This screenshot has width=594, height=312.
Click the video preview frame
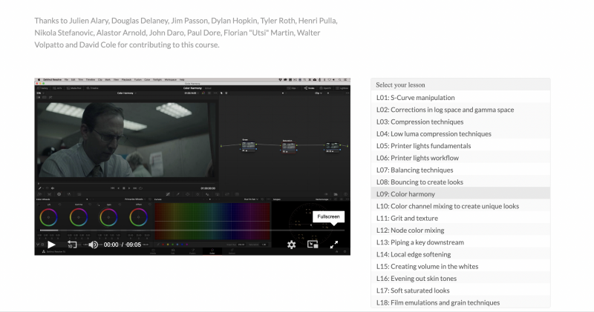[x=192, y=167]
